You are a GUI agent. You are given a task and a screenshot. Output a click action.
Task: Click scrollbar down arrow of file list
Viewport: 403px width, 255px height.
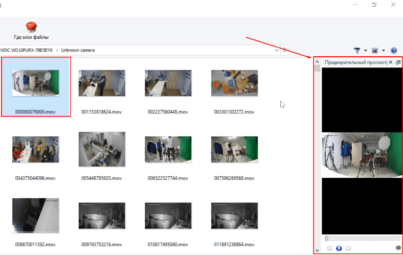(x=317, y=250)
